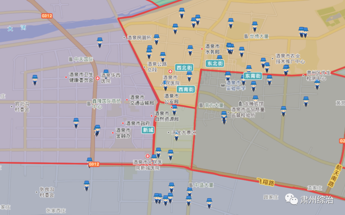The width and height of the screenshot is (345, 215).
Task: Click the school icon of 酒泉市实验中学
Action: coord(223,85)
